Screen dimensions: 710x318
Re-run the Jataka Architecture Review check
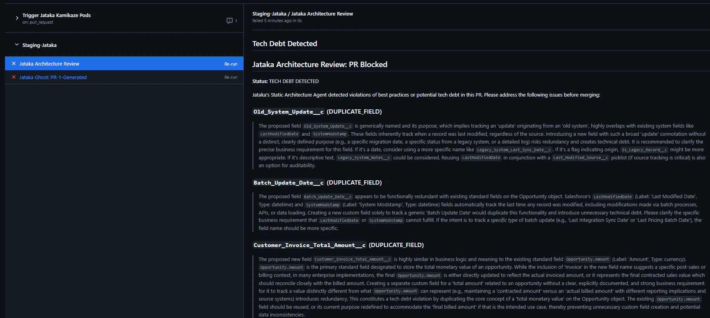point(231,64)
